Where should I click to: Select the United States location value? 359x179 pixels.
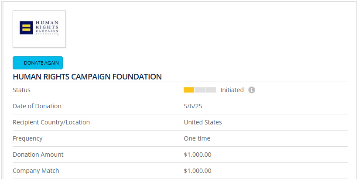[x=203, y=122]
